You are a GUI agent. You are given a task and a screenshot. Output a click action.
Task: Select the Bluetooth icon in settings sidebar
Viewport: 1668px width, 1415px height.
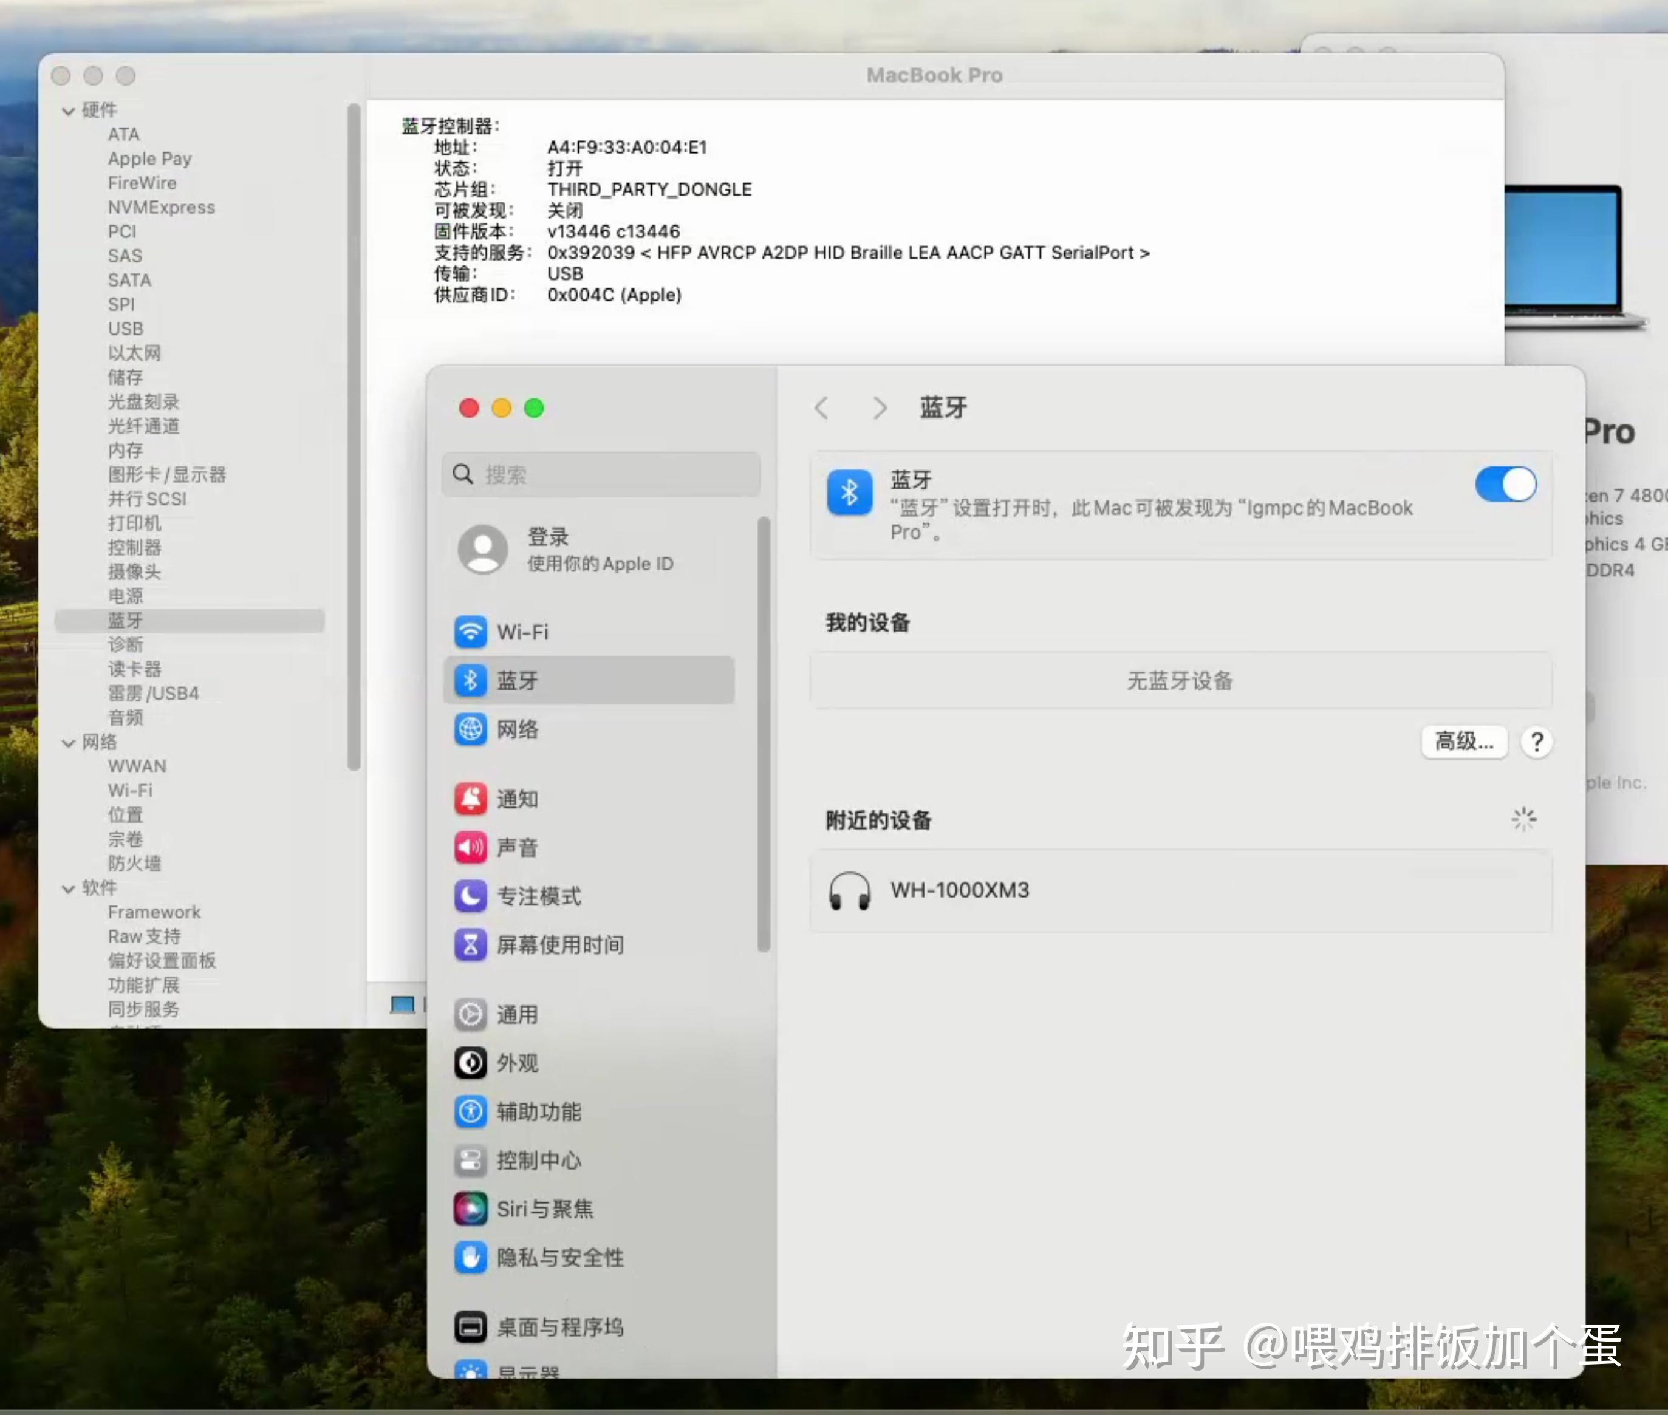pyautogui.click(x=470, y=681)
